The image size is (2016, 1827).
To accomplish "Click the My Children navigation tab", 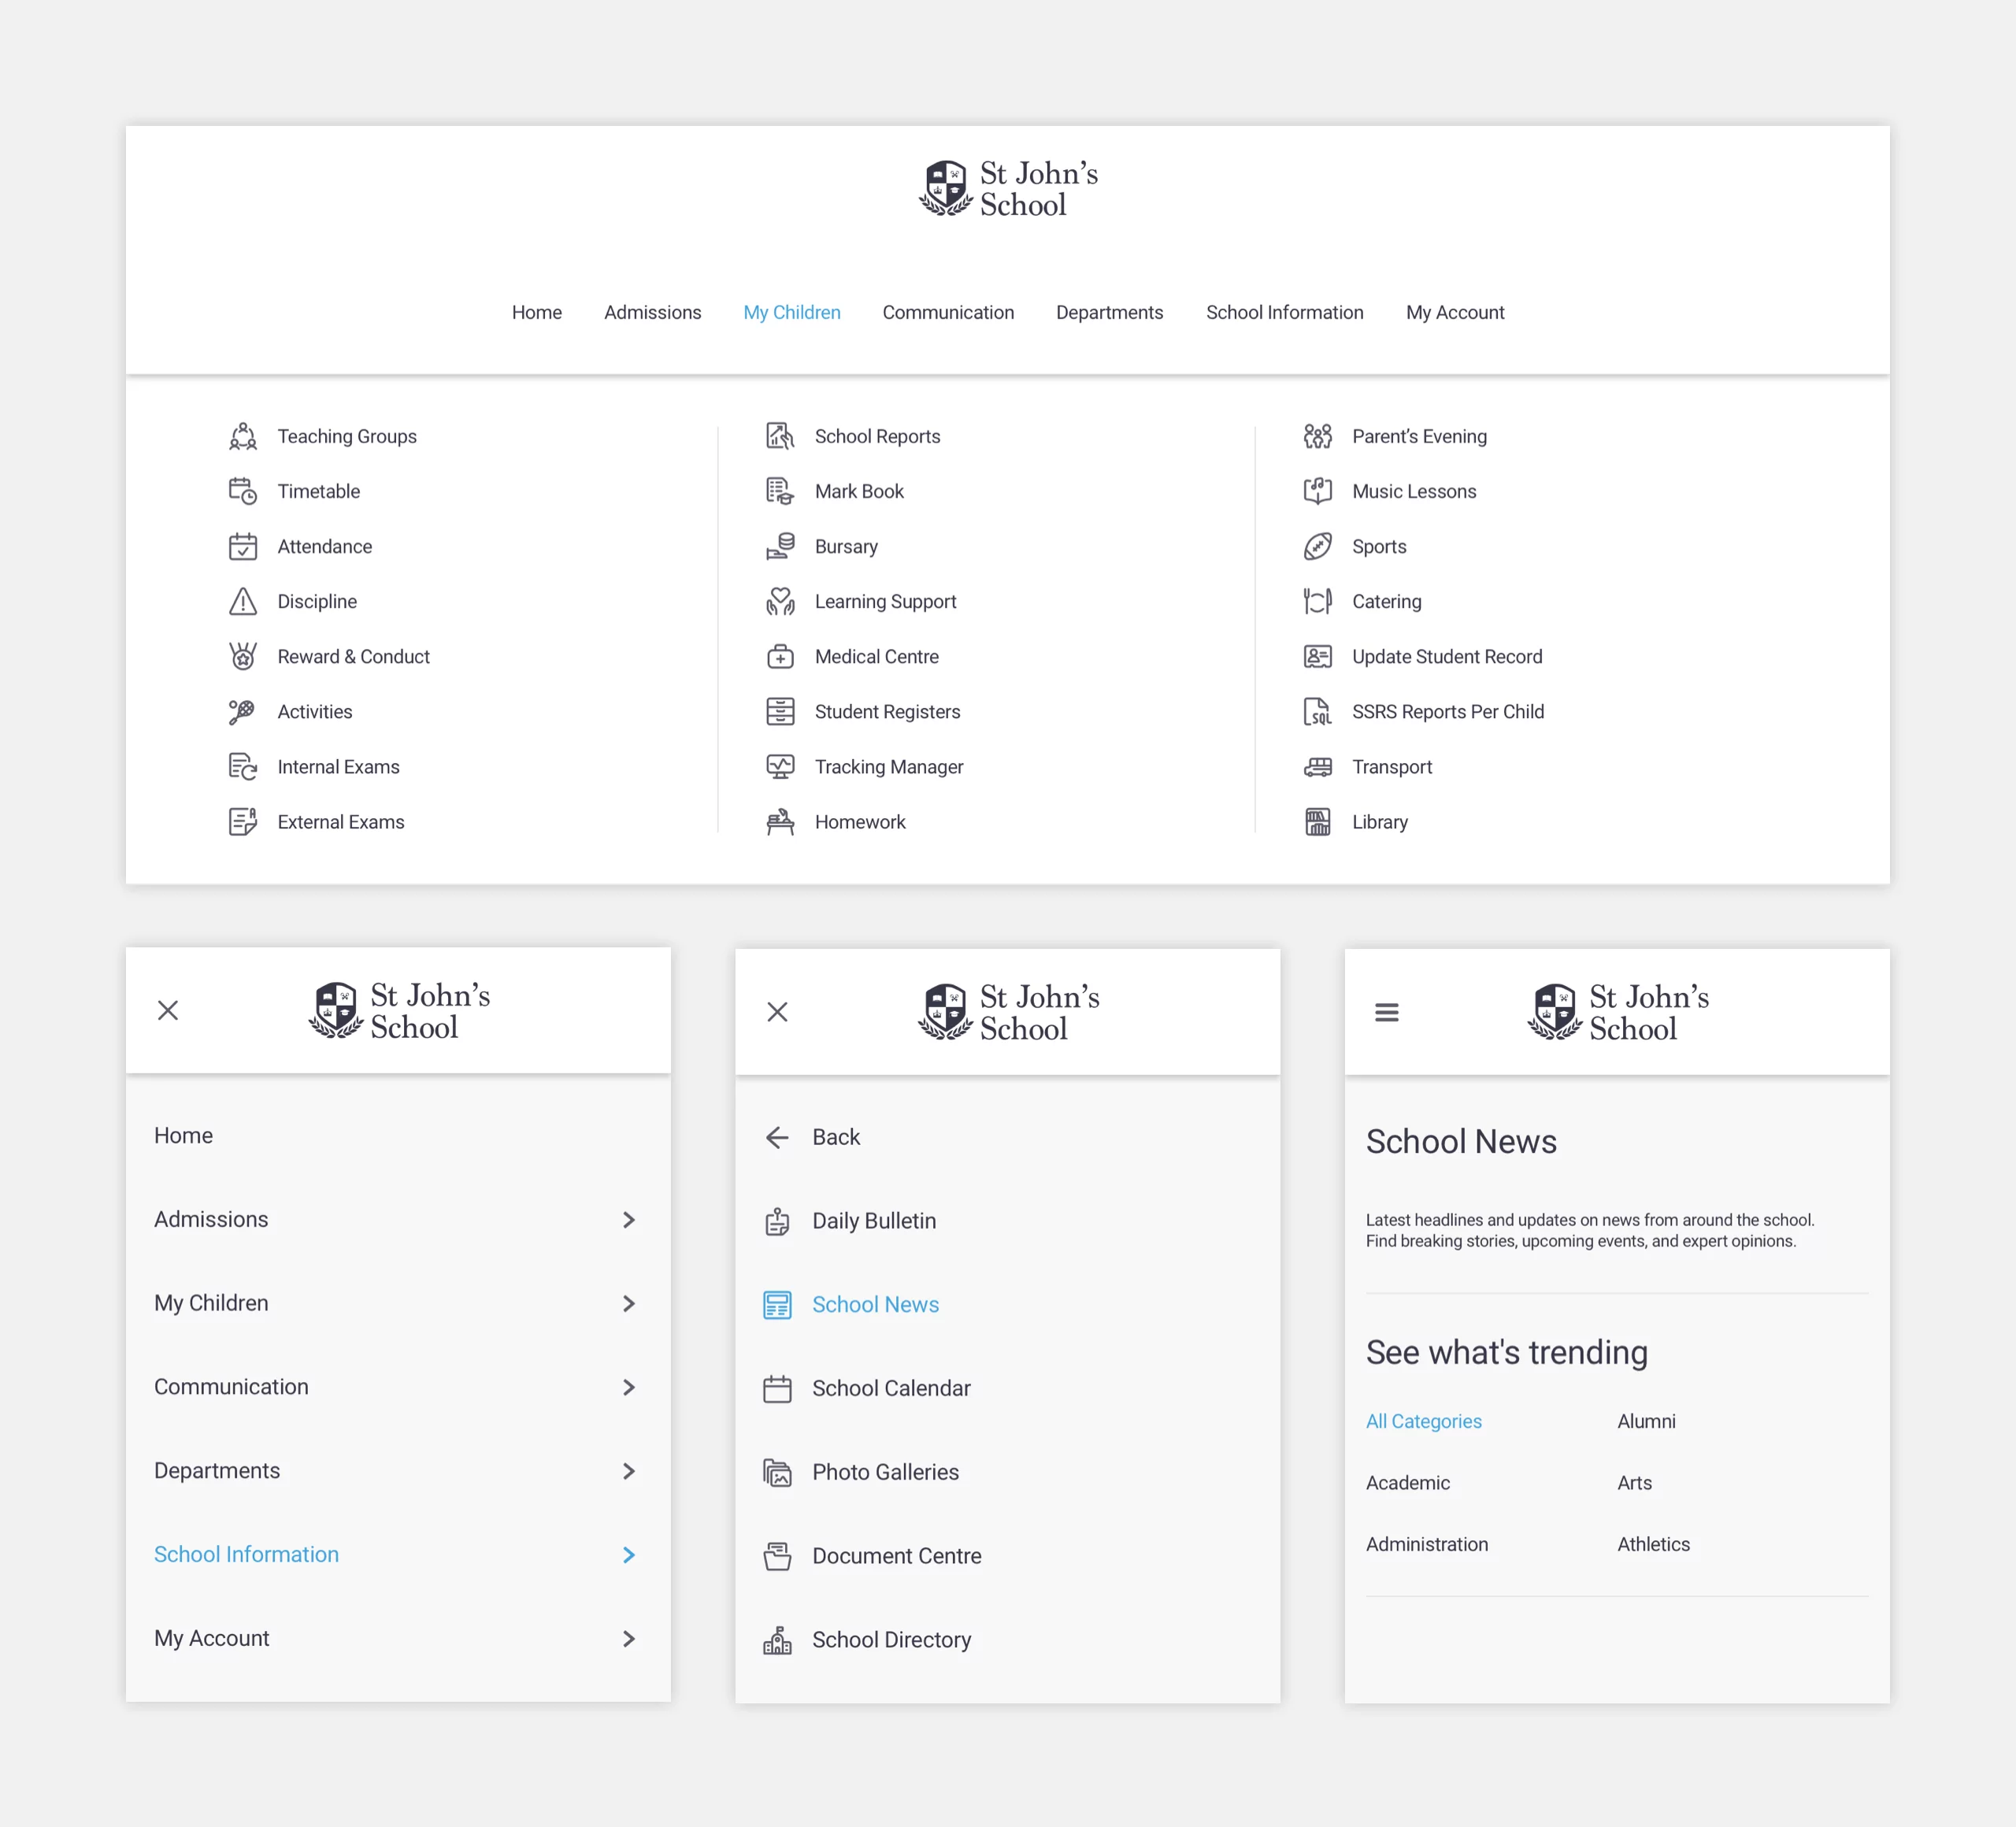I will (792, 313).
